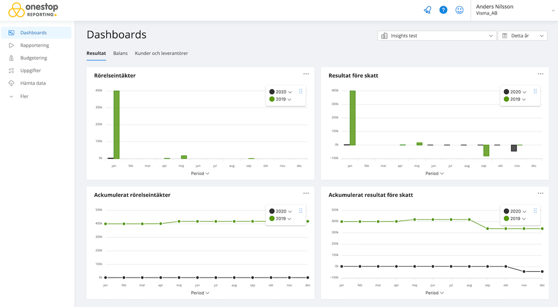Click the Visma_AB company name text
The width and height of the screenshot is (558, 307).
486,13
